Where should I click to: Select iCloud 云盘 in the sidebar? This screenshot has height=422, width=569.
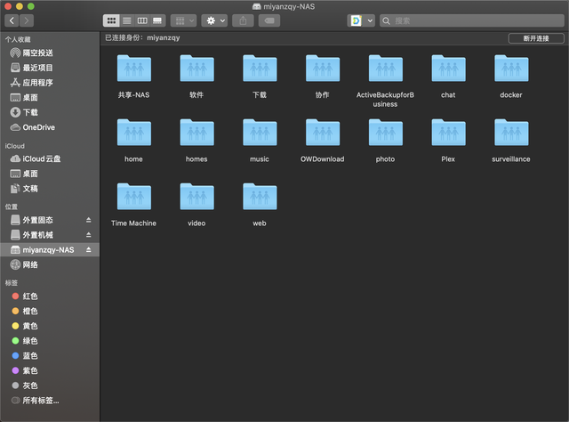(x=36, y=158)
